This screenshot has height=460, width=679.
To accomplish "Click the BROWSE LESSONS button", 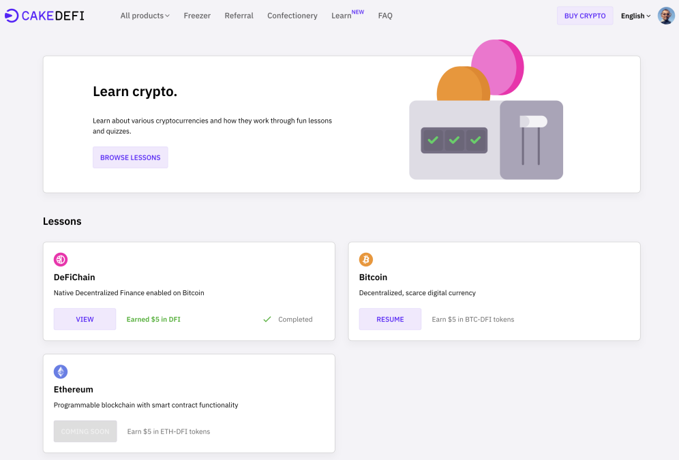I will [x=130, y=157].
